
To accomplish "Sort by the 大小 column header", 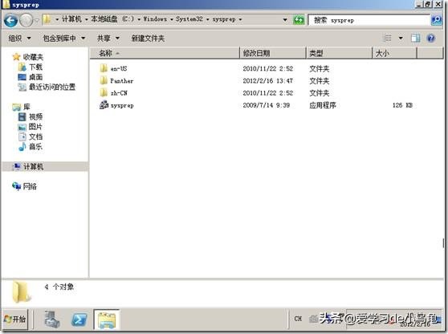I will [394, 53].
